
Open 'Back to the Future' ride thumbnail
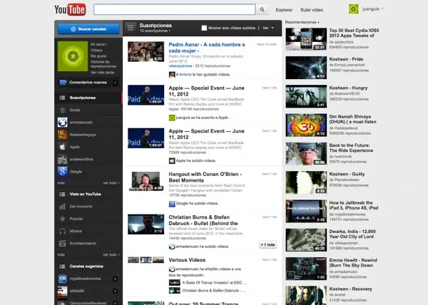pyautogui.click(x=306, y=154)
